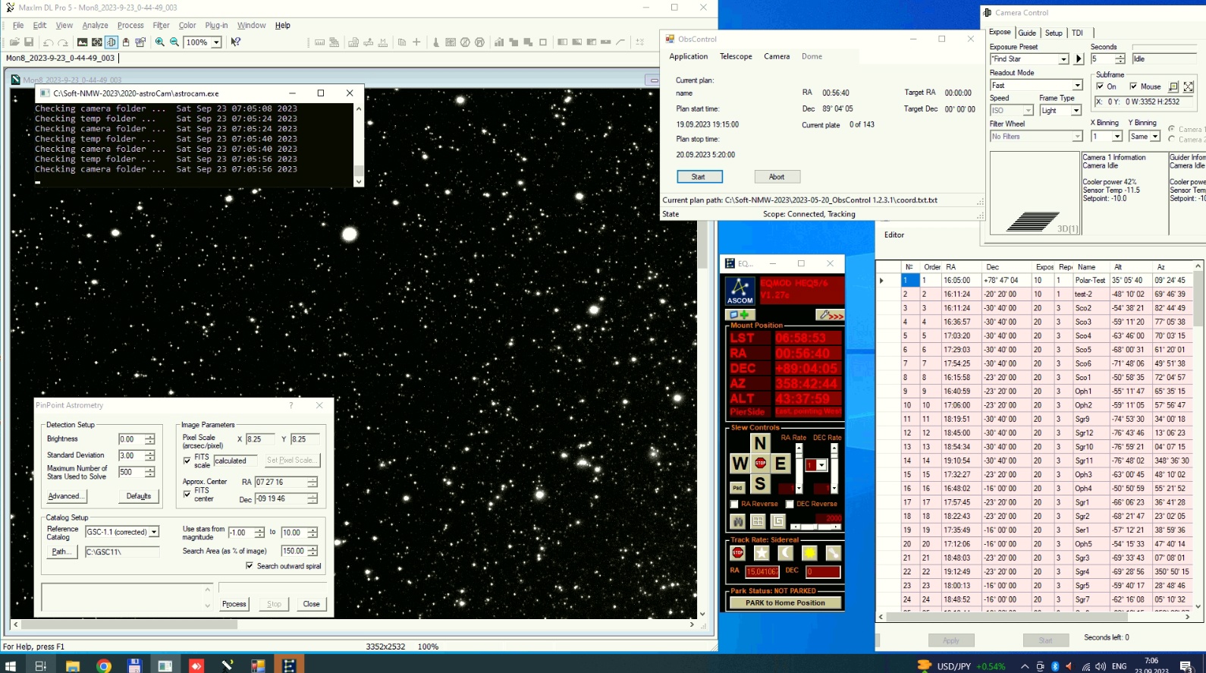Click the E slew button in EQMOD
Viewport: 1206px width, 673px height.
tap(780, 464)
